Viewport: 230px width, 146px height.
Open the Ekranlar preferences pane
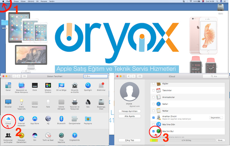pyautogui.click(x=8, y=103)
